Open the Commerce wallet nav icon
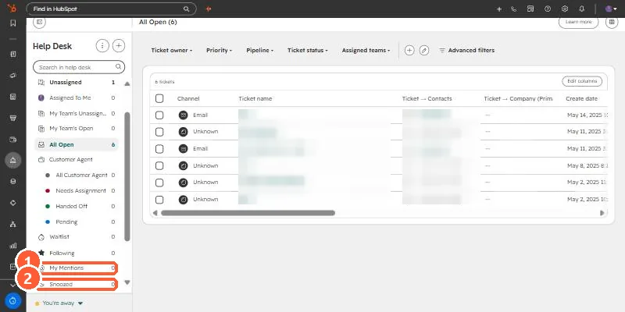 pos(12,140)
